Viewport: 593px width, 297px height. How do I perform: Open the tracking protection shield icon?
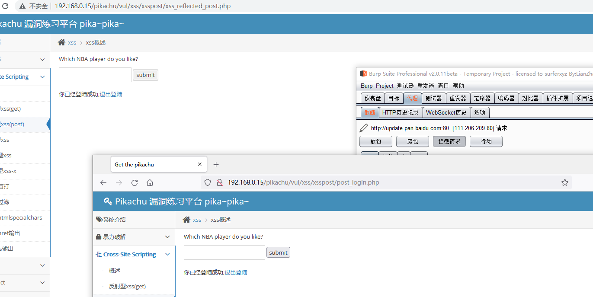208,182
